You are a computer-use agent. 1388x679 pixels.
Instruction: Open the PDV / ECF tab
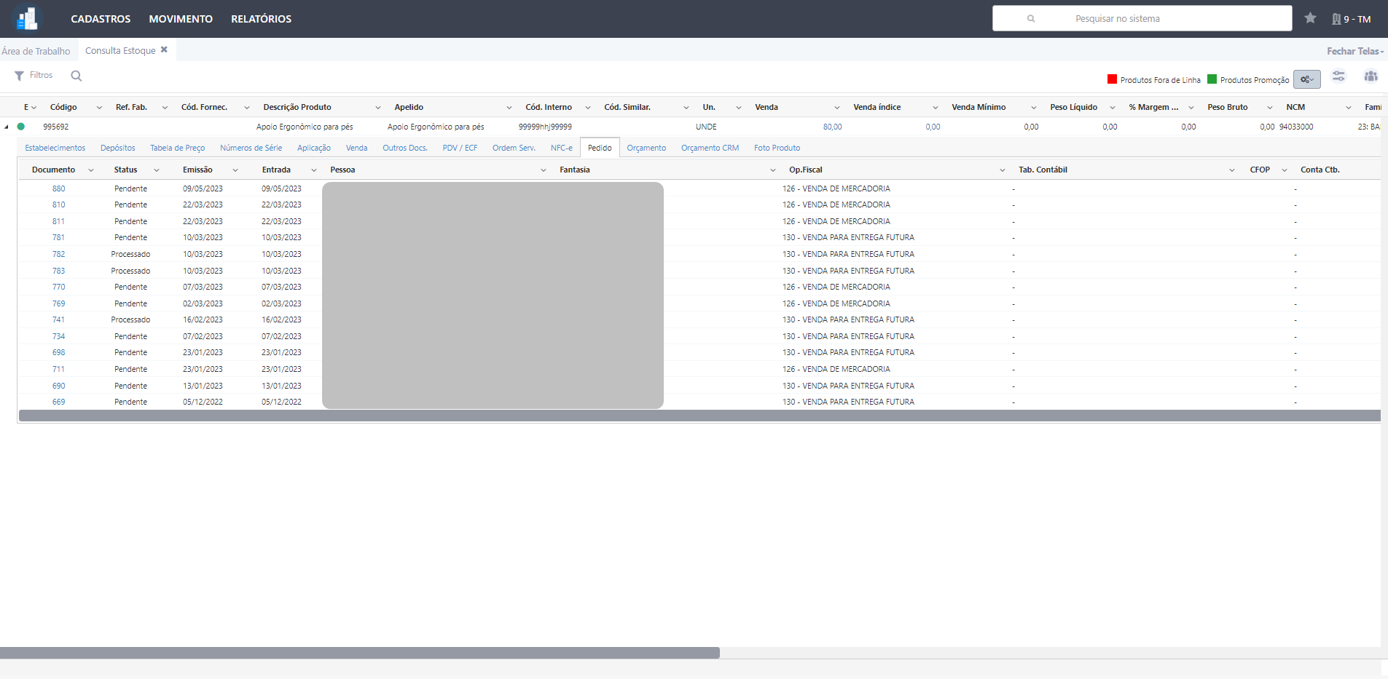pos(460,148)
